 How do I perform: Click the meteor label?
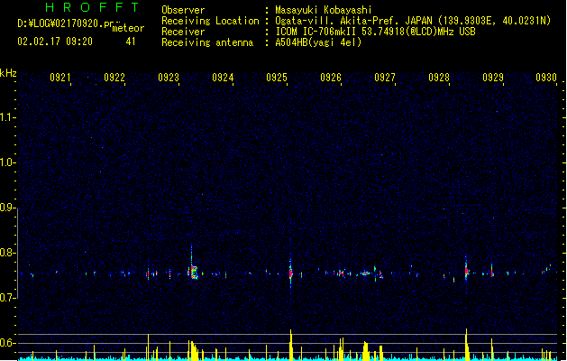[128, 28]
